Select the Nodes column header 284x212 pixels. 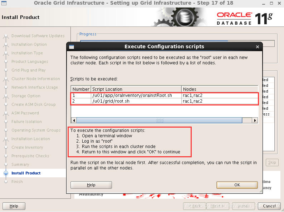[220, 89]
